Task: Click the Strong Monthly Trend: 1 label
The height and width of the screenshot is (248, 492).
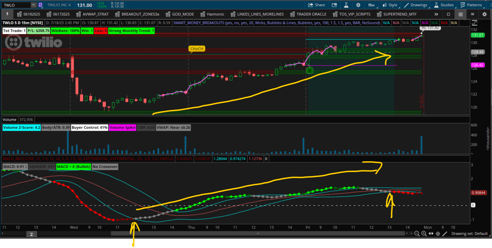Action: (131, 31)
